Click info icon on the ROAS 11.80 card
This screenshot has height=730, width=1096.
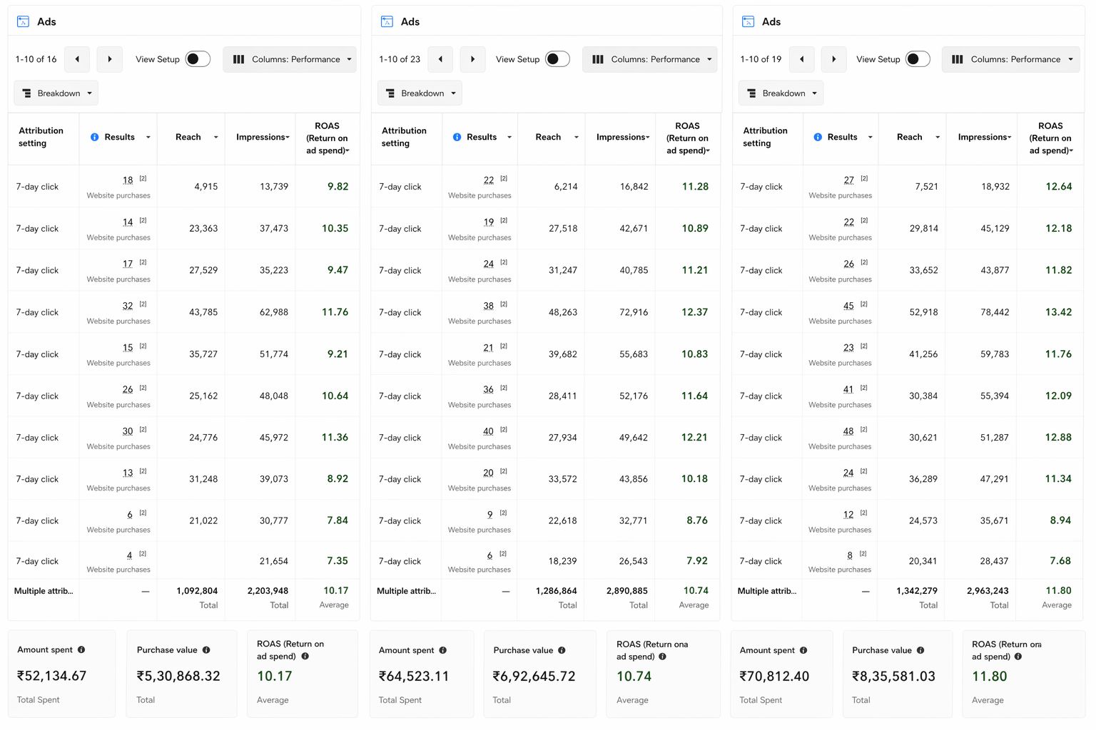click(1018, 657)
